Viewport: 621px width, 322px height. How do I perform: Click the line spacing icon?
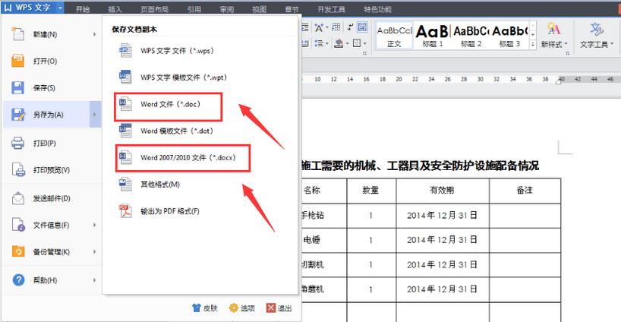tap(319, 43)
